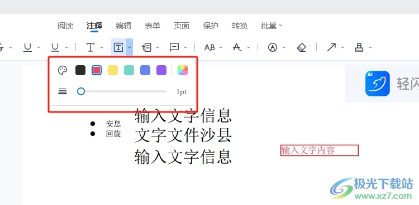The image size is (419, 205).
Task: Click the 1pt thickness value
Action: point(182,92)
